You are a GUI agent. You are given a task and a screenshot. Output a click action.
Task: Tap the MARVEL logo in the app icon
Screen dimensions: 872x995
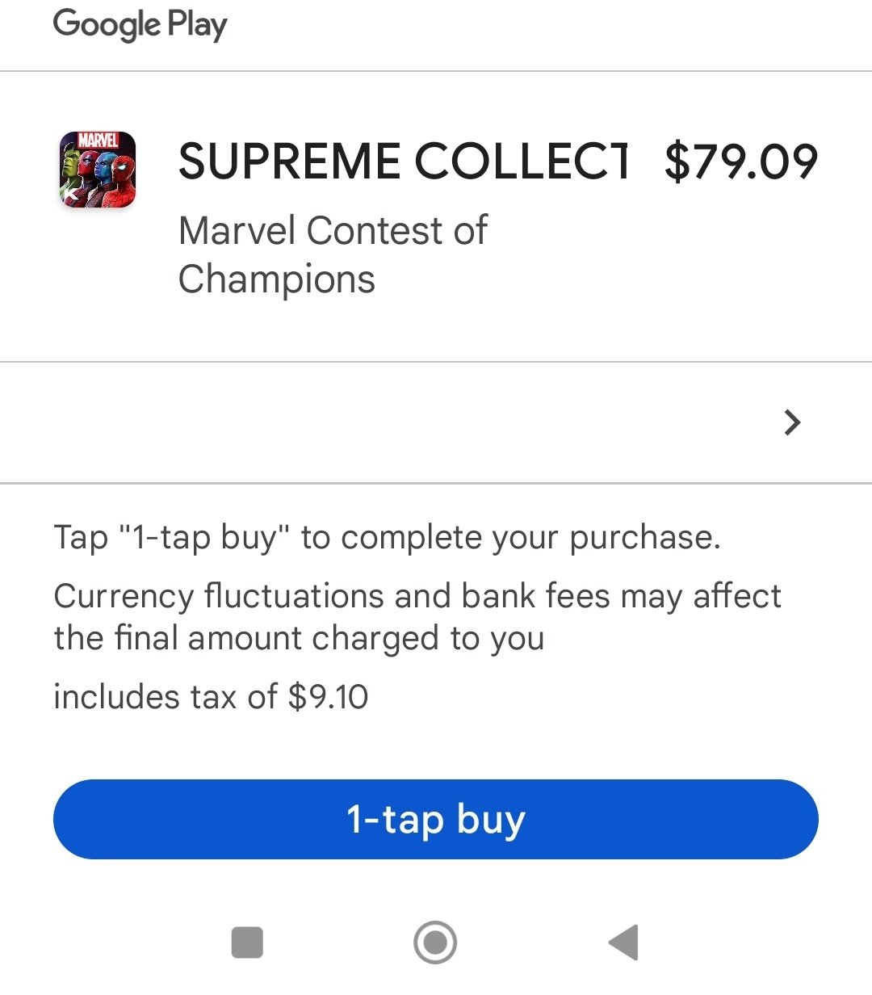(98, 141)
